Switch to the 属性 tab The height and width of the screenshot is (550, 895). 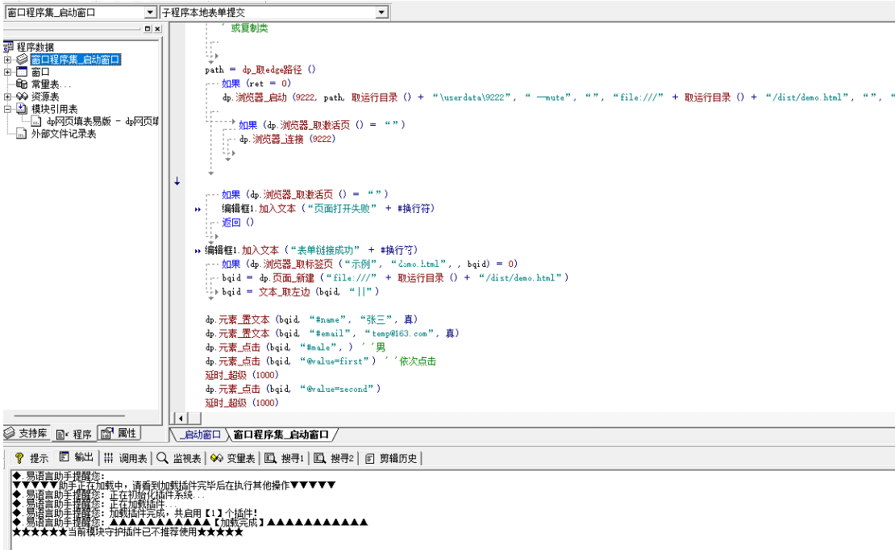[x=119, y=434]
